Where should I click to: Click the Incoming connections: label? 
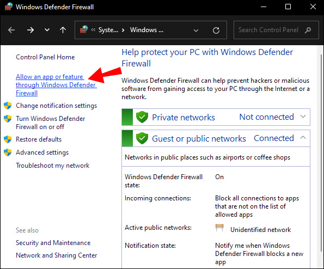(158, 198)
